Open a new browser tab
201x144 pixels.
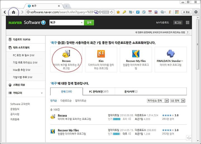[66, 6]
